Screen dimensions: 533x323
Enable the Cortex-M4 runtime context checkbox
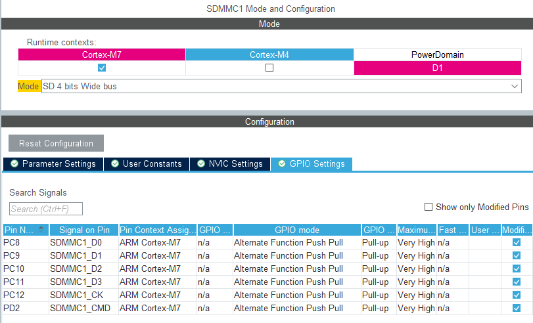(269, 68)
